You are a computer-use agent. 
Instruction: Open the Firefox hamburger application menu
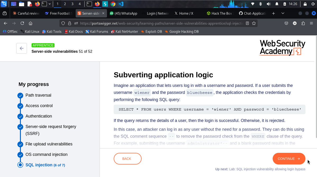tap(312, 23)
